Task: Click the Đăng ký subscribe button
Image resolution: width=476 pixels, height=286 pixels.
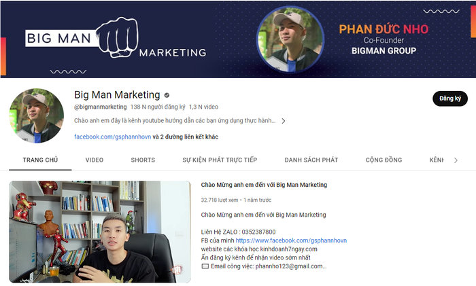Action: click(x=450, y=99)
